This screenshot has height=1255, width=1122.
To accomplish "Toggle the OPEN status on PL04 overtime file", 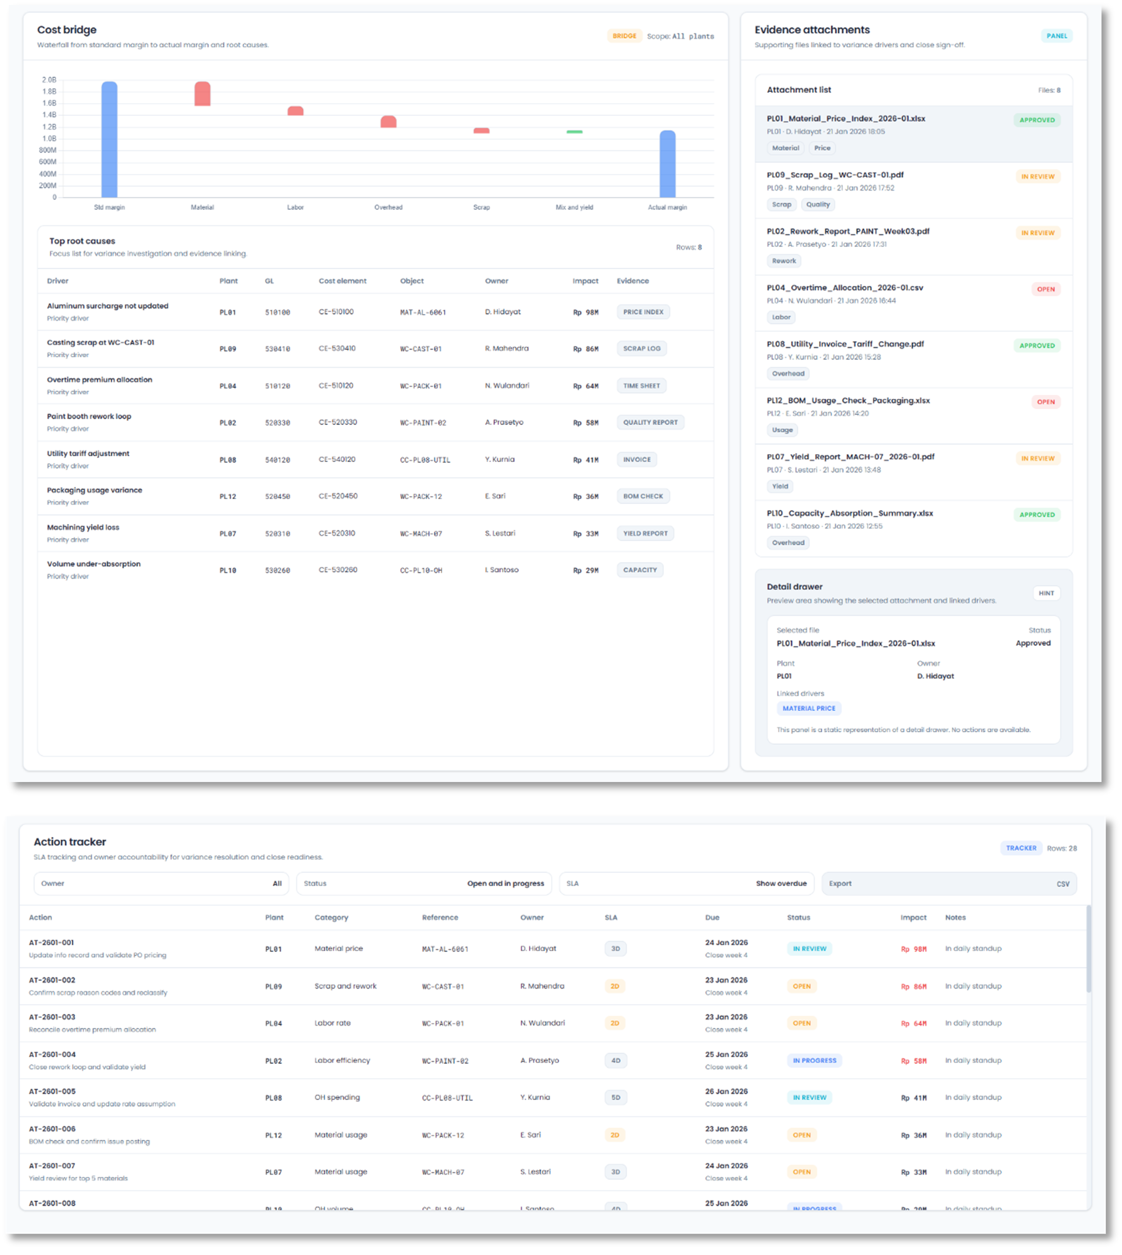I will pyautogui.click(x=1046, y=289).
